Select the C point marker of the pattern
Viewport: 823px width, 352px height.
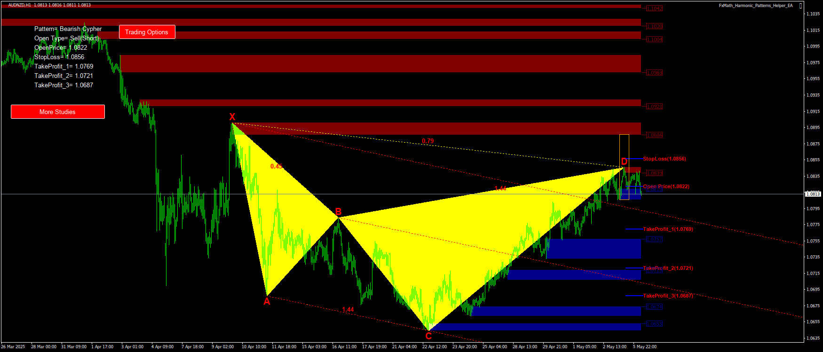point(428,336)
